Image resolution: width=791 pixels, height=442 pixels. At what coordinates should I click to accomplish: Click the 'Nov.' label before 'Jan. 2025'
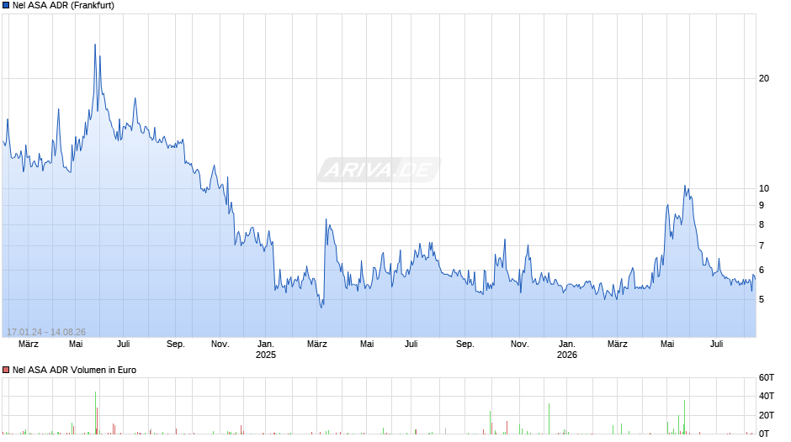220,345
